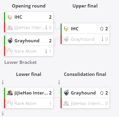Click the down arrow above the Lower final match

click(3, 82)
